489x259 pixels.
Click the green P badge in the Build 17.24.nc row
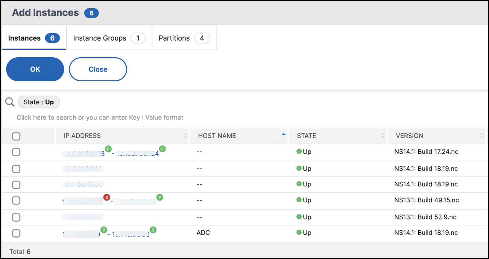click(108, 149)
